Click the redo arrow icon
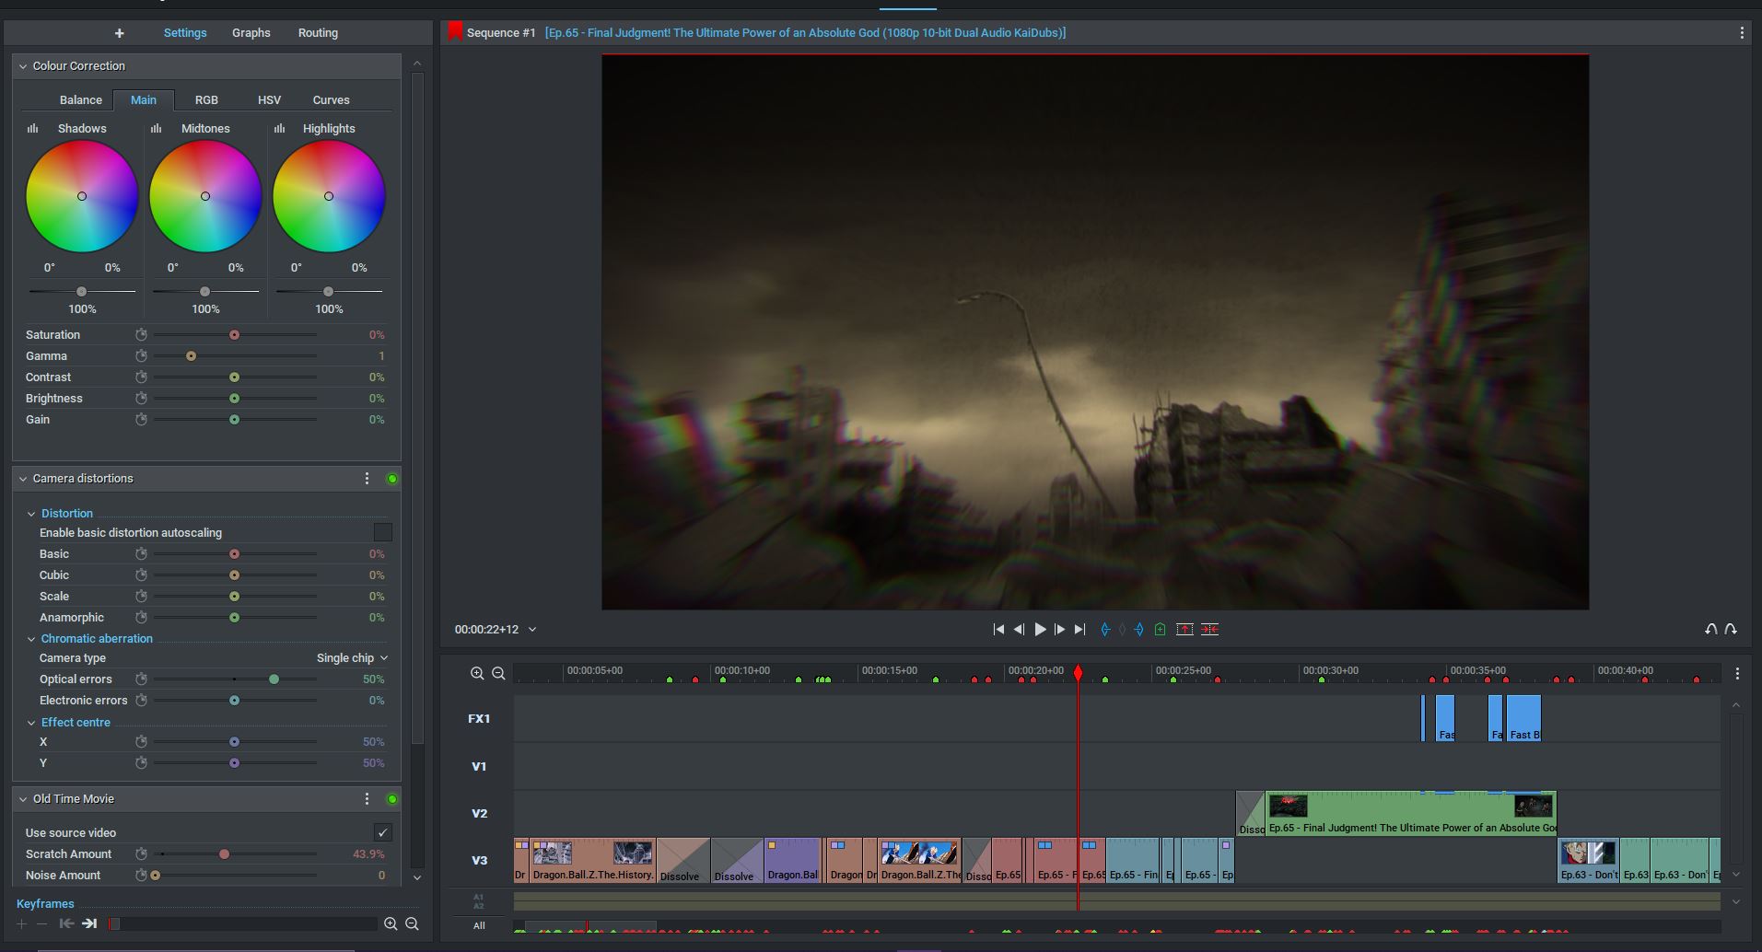 (x=1731, y=630)
